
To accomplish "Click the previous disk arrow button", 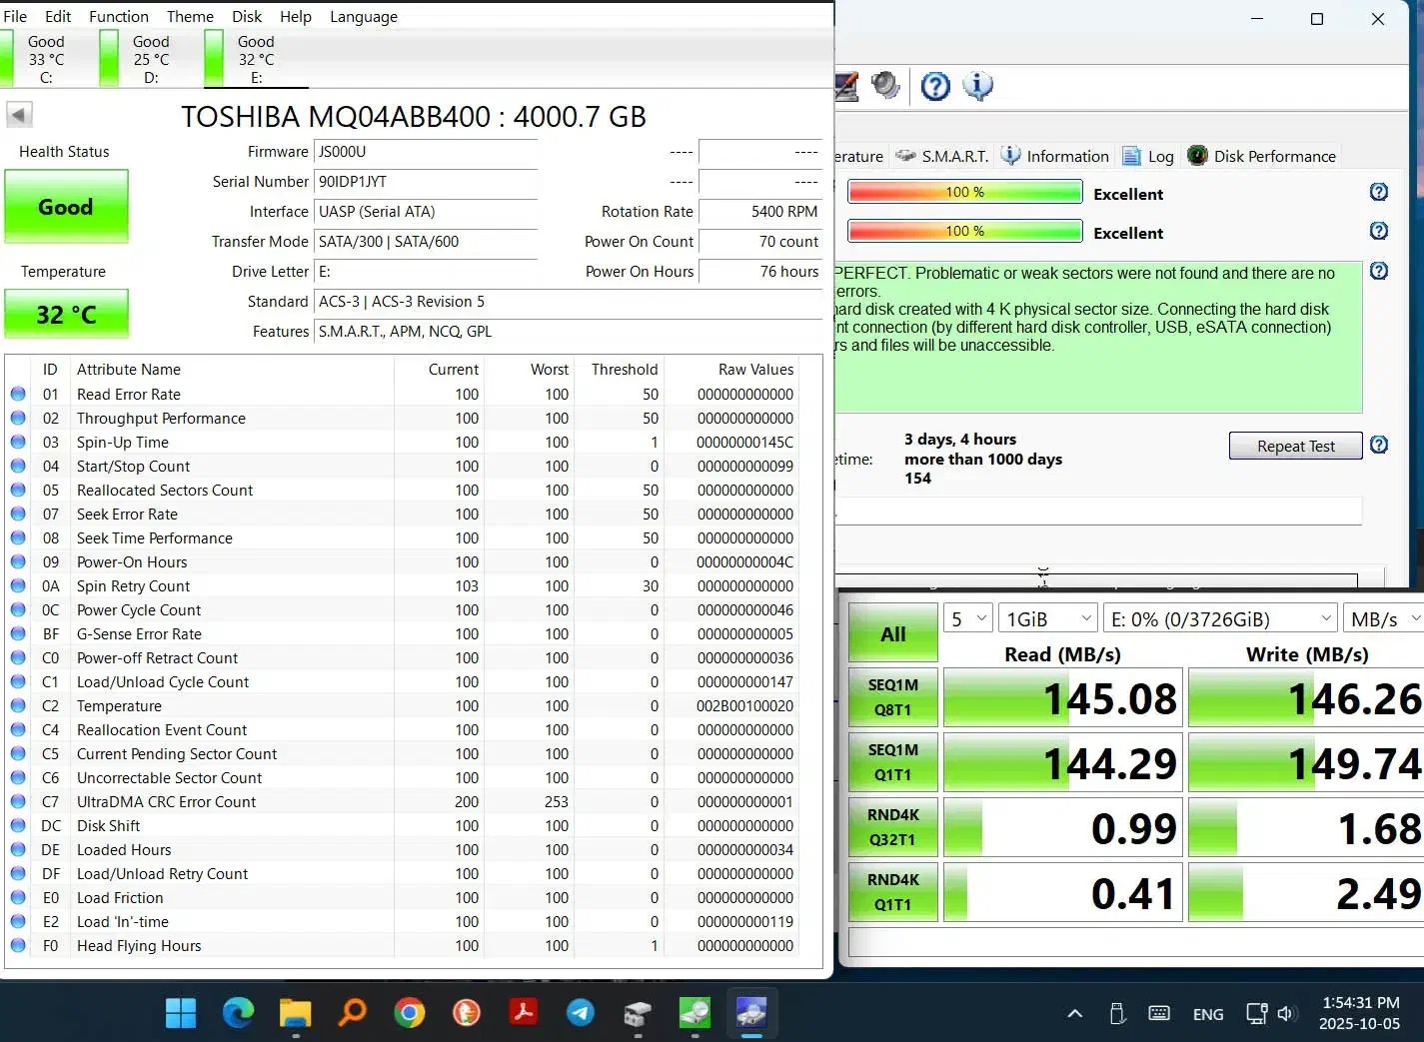I will point(19,115).
